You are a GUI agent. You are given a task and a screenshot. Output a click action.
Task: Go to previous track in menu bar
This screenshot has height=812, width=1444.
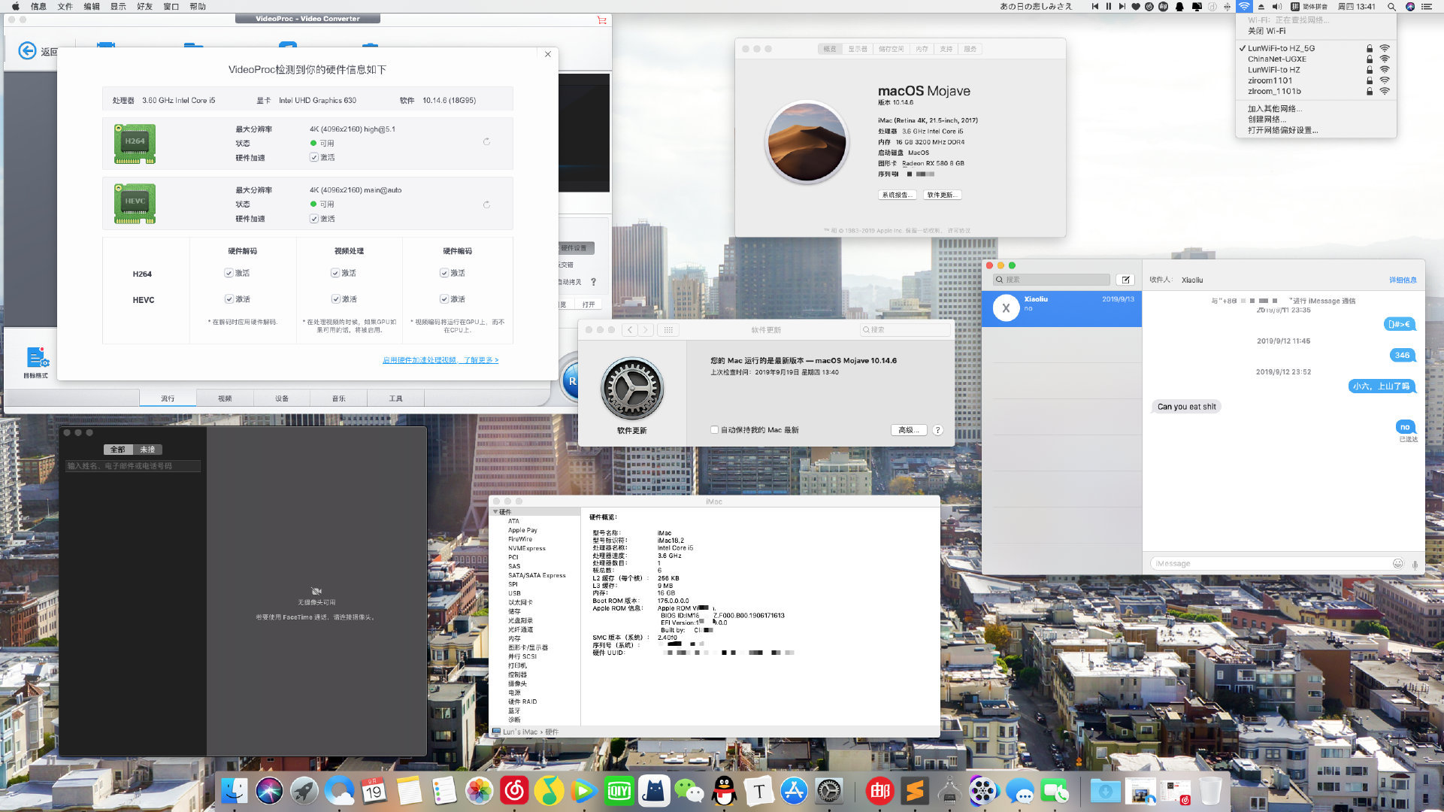(x=1094, y=6)
